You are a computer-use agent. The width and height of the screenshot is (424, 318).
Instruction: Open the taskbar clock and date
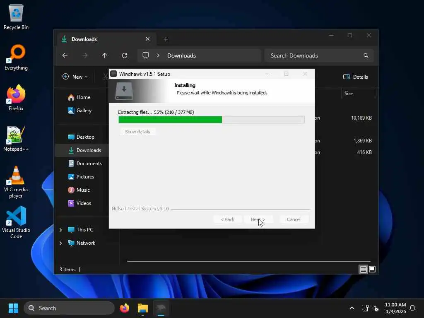395,308
